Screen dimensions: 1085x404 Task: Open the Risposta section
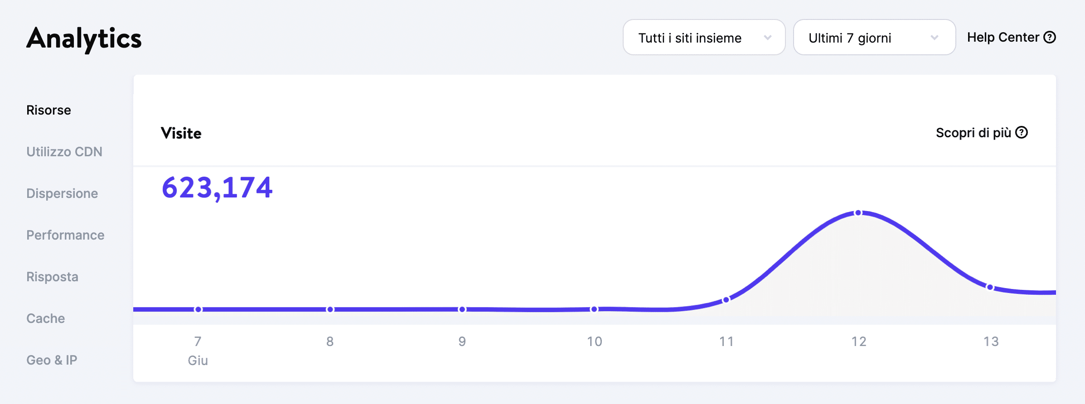pyautogui.click(x=53, y=277)
